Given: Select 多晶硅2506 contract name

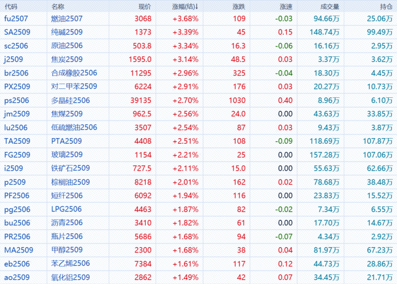Looking at the screenshot, I should point(70,100).
